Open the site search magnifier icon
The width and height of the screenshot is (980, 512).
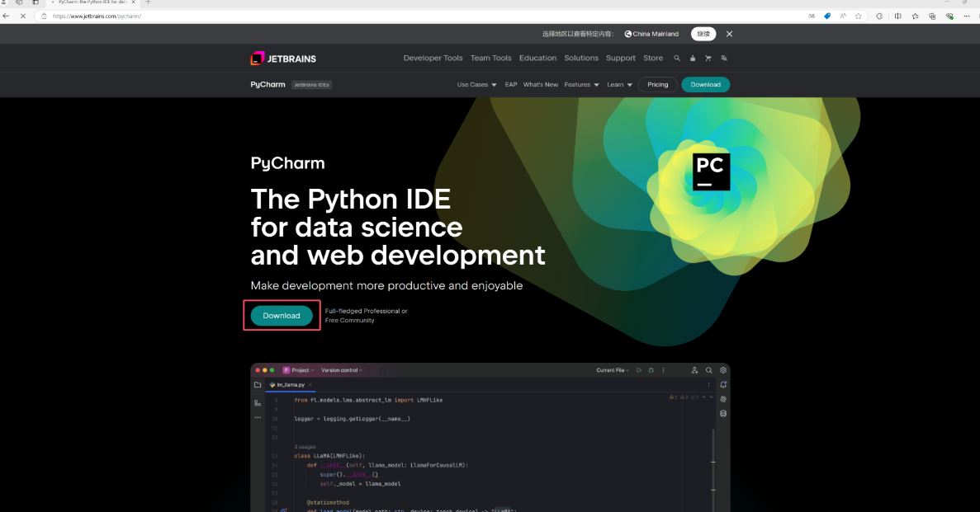[x=677, y=59]
